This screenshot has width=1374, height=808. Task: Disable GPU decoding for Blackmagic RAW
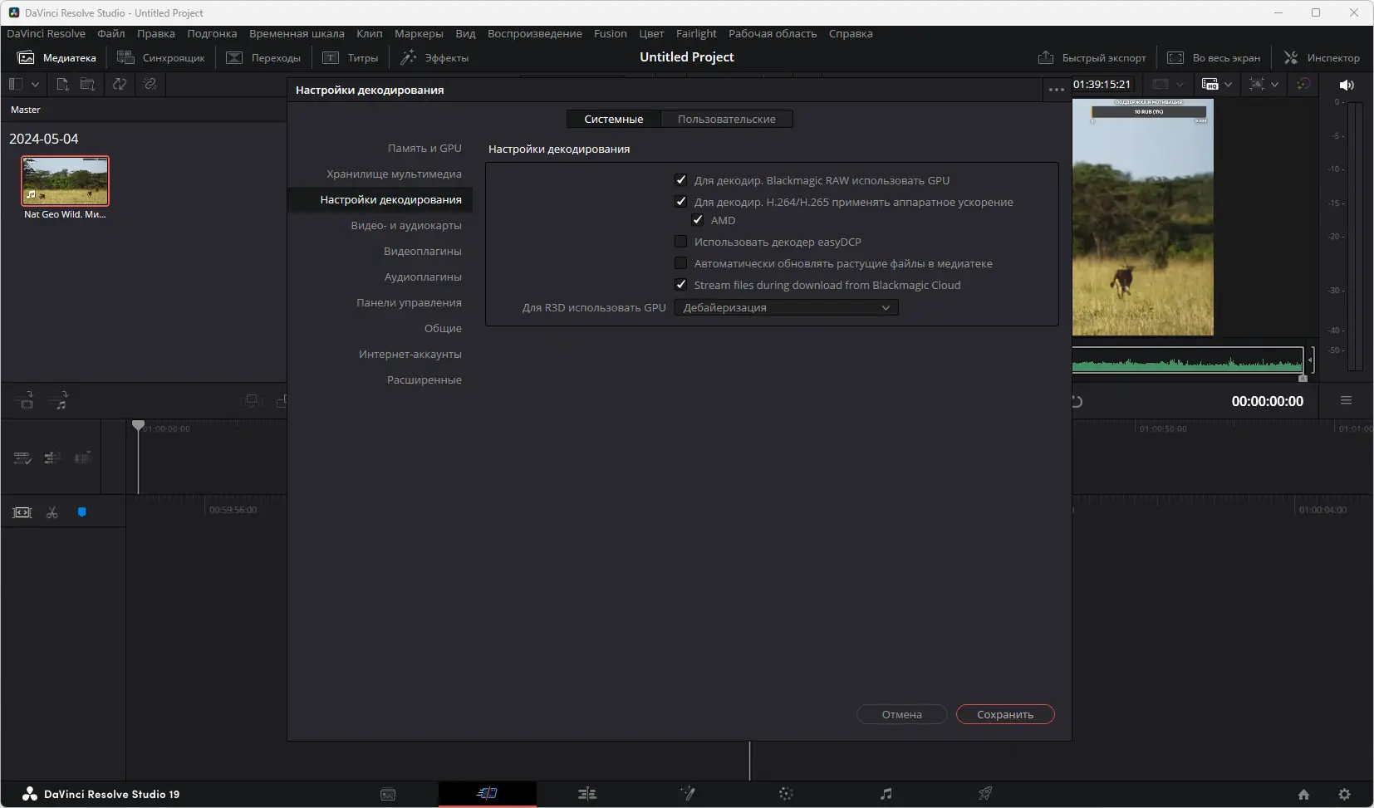pos(680,179)
